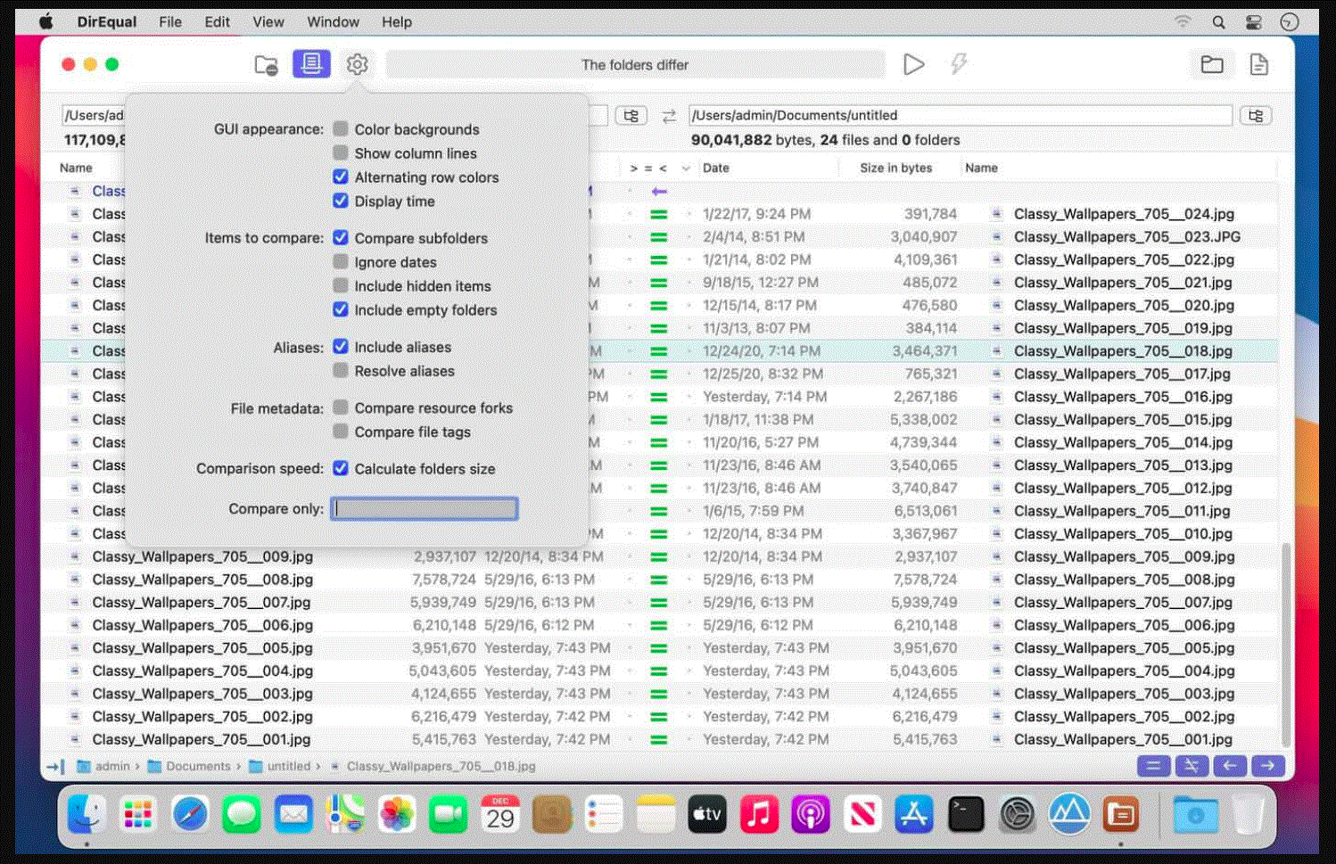The width and height of the screenshot is (1336, 864).
Task: Uncheck Alternating row colors
Action: [x=341, y=177]
